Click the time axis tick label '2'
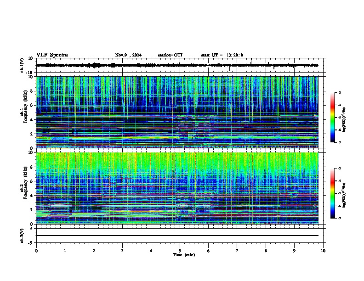The image size is (364, 281). pyautogui.click(x=94, y=251)
